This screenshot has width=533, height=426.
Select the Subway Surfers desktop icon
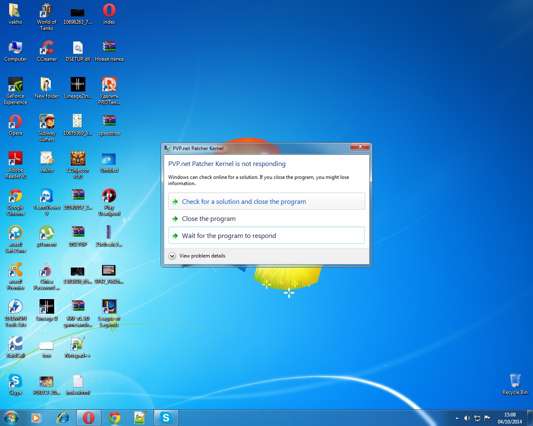coord(47,122)
